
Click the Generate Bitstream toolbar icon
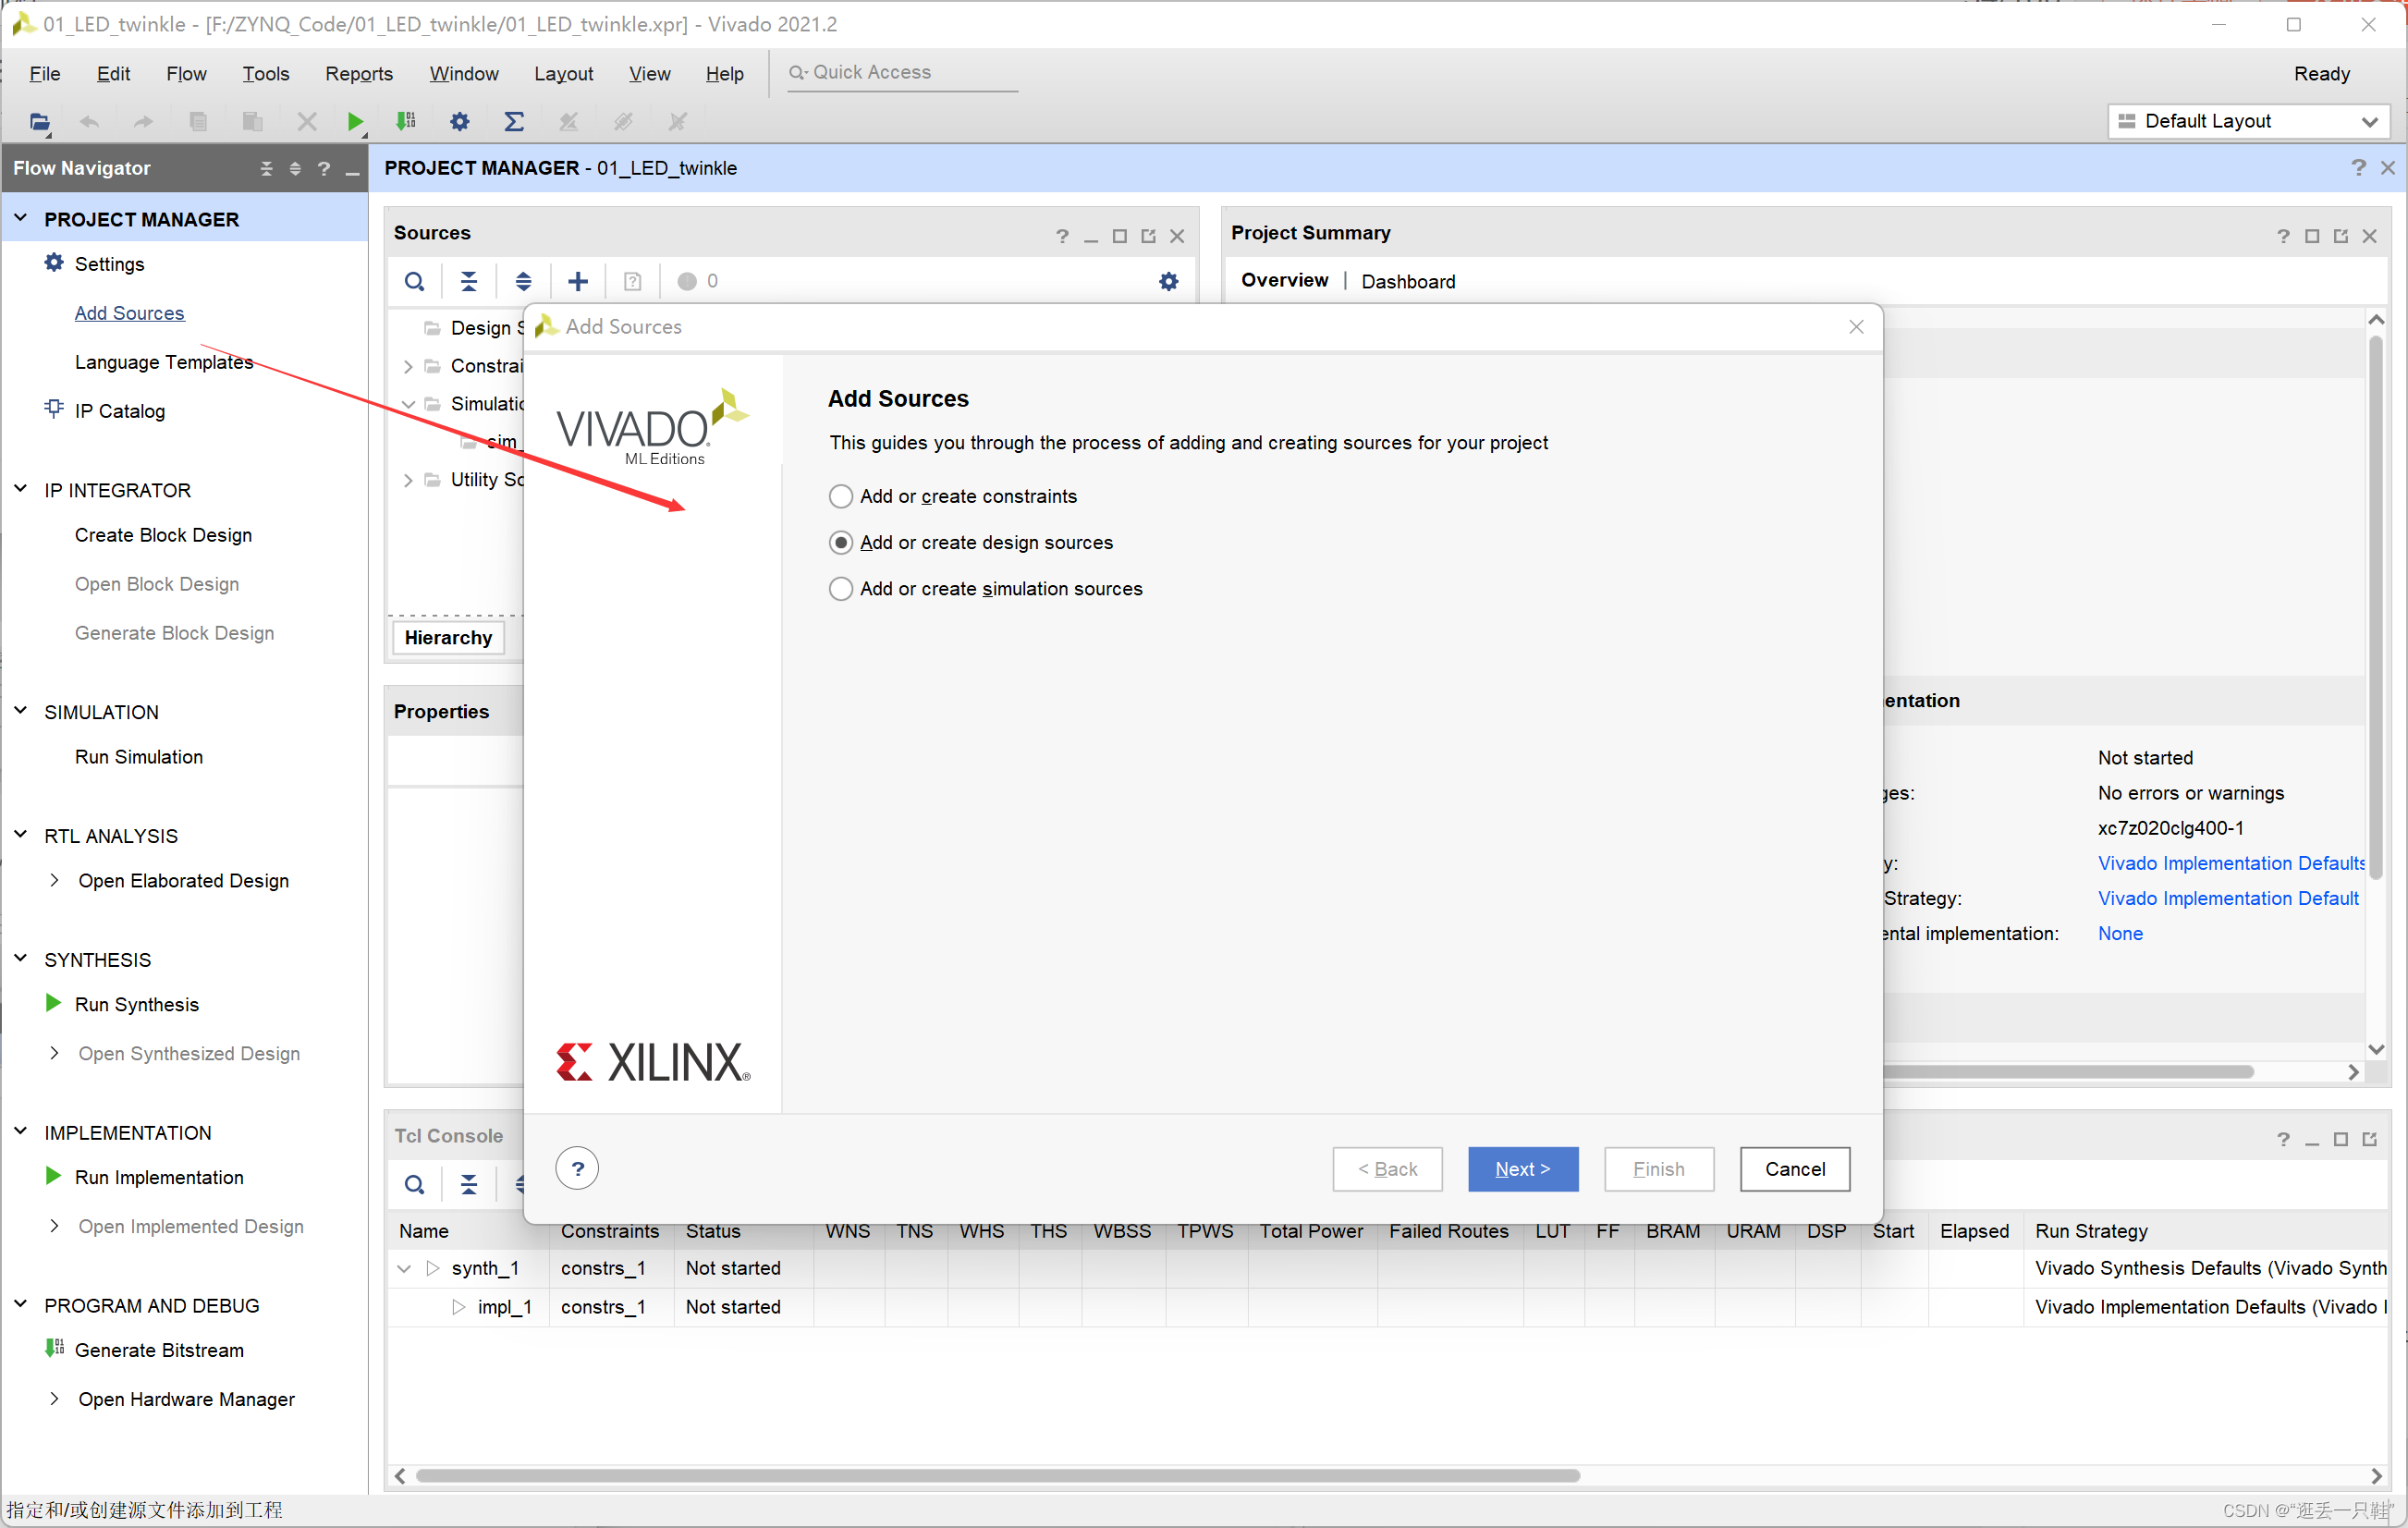406,122
